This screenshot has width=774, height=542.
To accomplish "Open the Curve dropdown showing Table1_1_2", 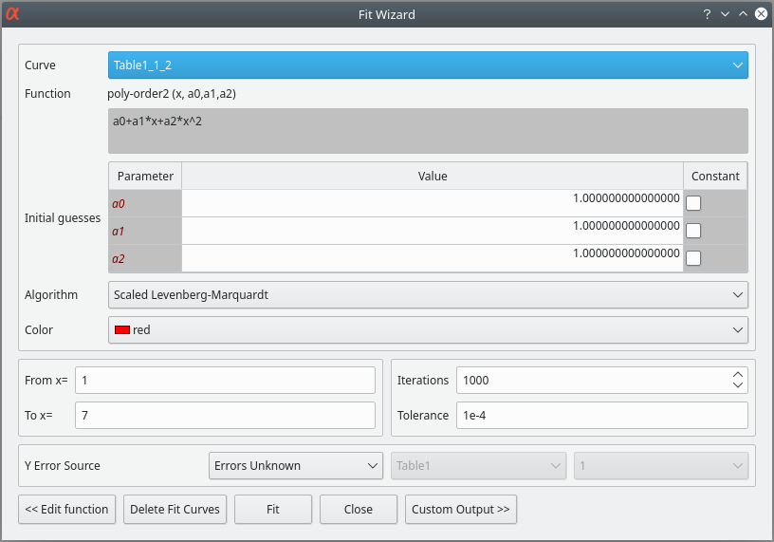I will tap(428, 65).
